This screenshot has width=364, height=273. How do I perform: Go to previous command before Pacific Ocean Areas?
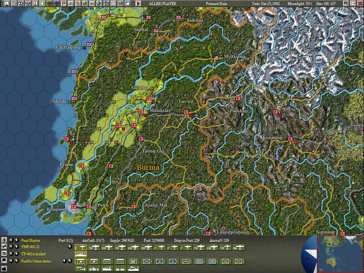click(11, 261)
